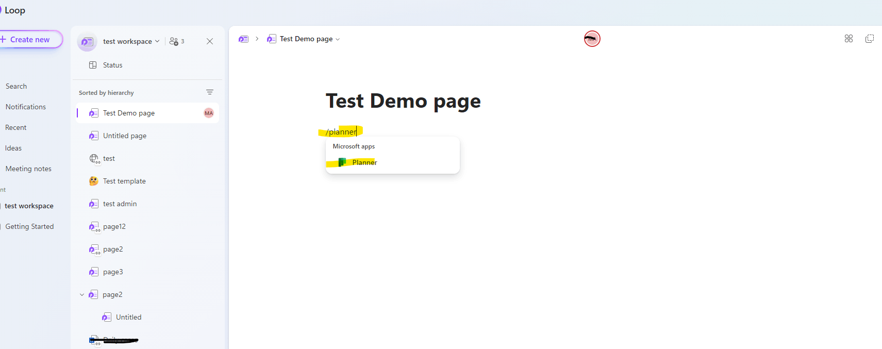
Task: Select test workspace in left navigation
Action: tap(29, 206)
